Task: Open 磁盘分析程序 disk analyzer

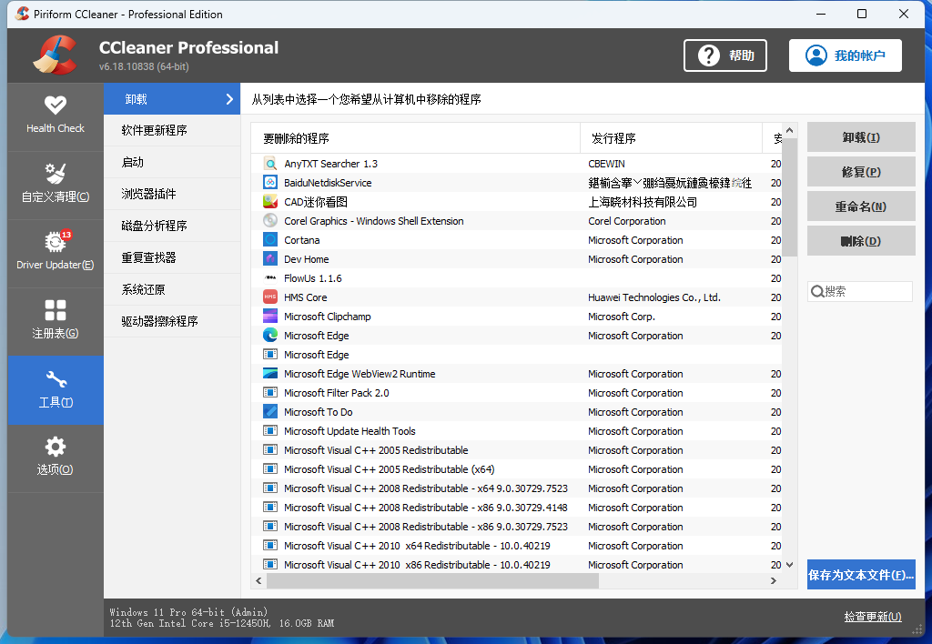Action: coord(172,226)
